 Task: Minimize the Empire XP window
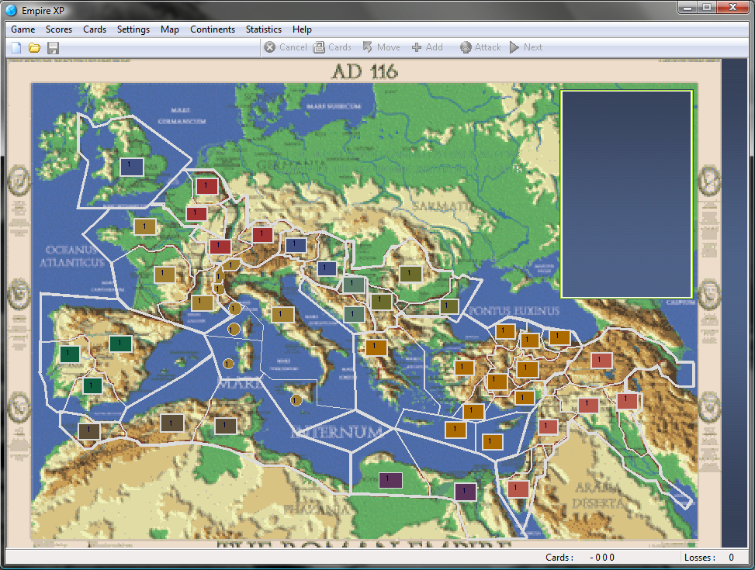point(687,7)
